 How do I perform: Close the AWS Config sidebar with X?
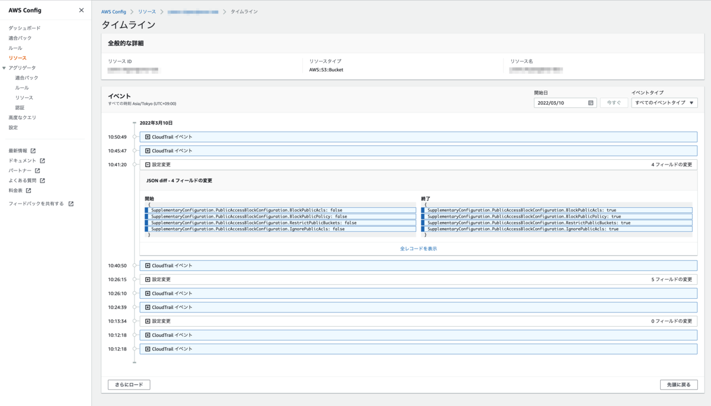[x=81, y=11]
